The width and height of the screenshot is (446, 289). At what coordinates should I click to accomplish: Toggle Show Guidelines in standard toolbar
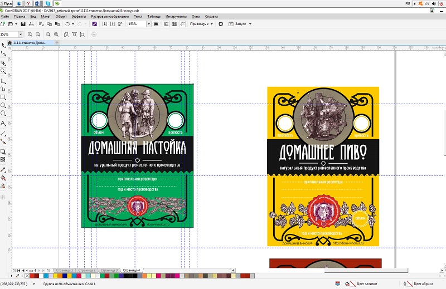181,24
